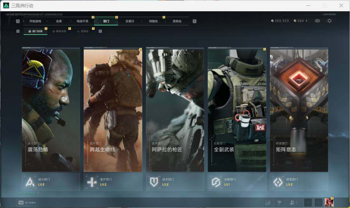This screenshot has width=350, height=208.
Task: Close the 三角洲行动 window
Action: click(x=341, y=5)
